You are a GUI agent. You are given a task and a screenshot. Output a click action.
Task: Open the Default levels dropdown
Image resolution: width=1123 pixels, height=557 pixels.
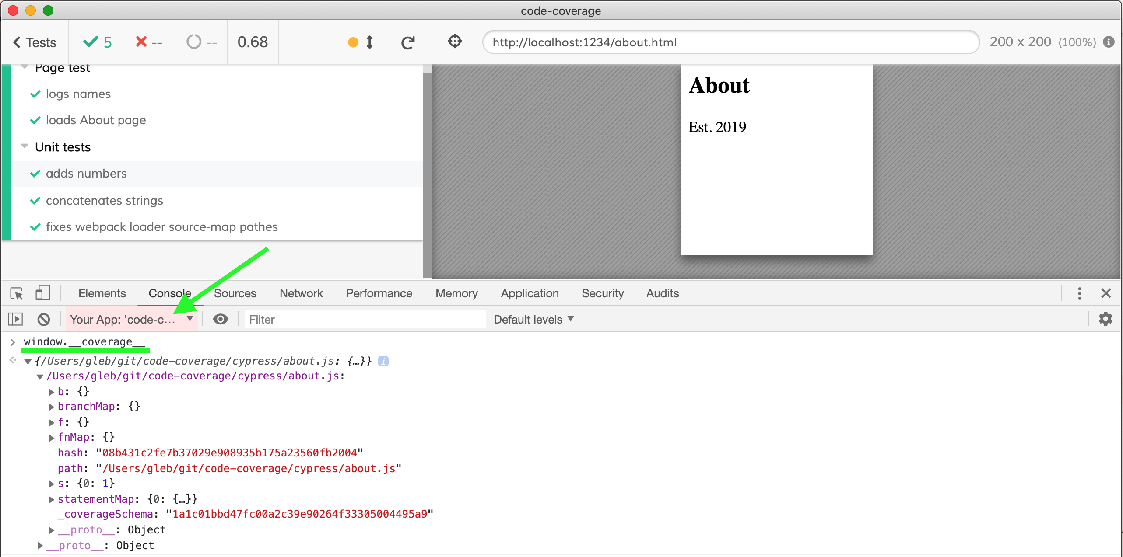coord(533,320)
